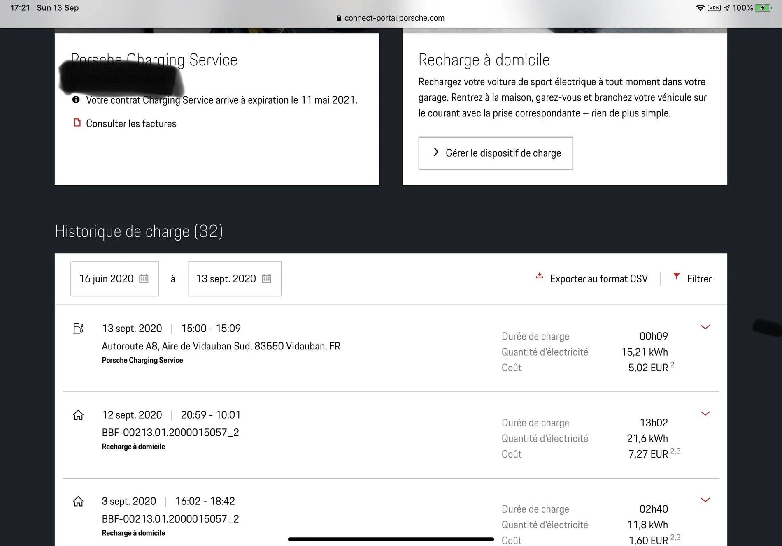The image size is (782, 546).
Task: Select the 13 sept. 2020 end date field
Action: [x=235, y=279]
